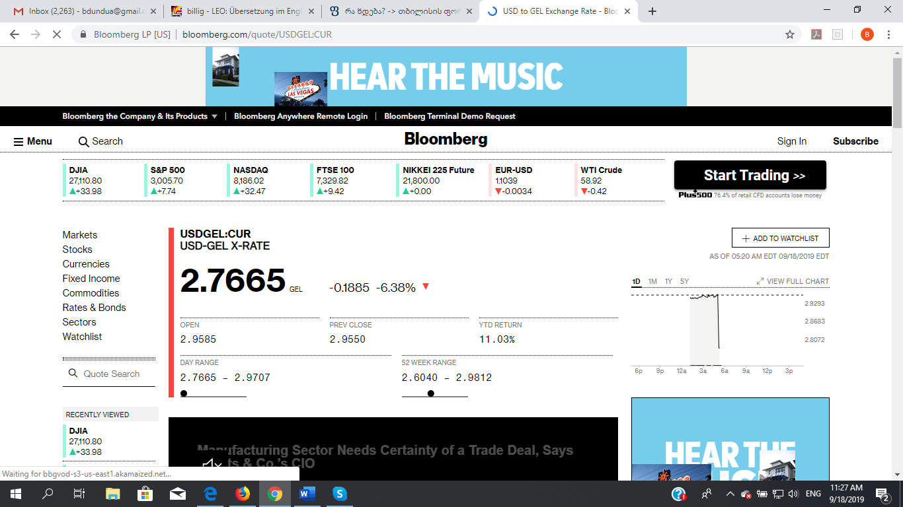Click the Adobe PDF extension icon
The width and height of the screenshot is (903, 507).
816,34
